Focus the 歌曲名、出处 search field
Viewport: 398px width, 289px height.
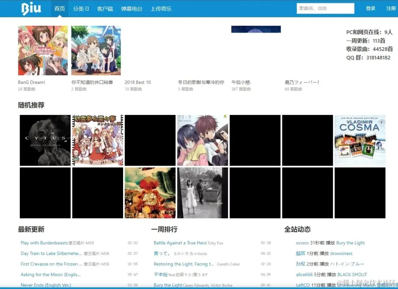coord(325,8)
